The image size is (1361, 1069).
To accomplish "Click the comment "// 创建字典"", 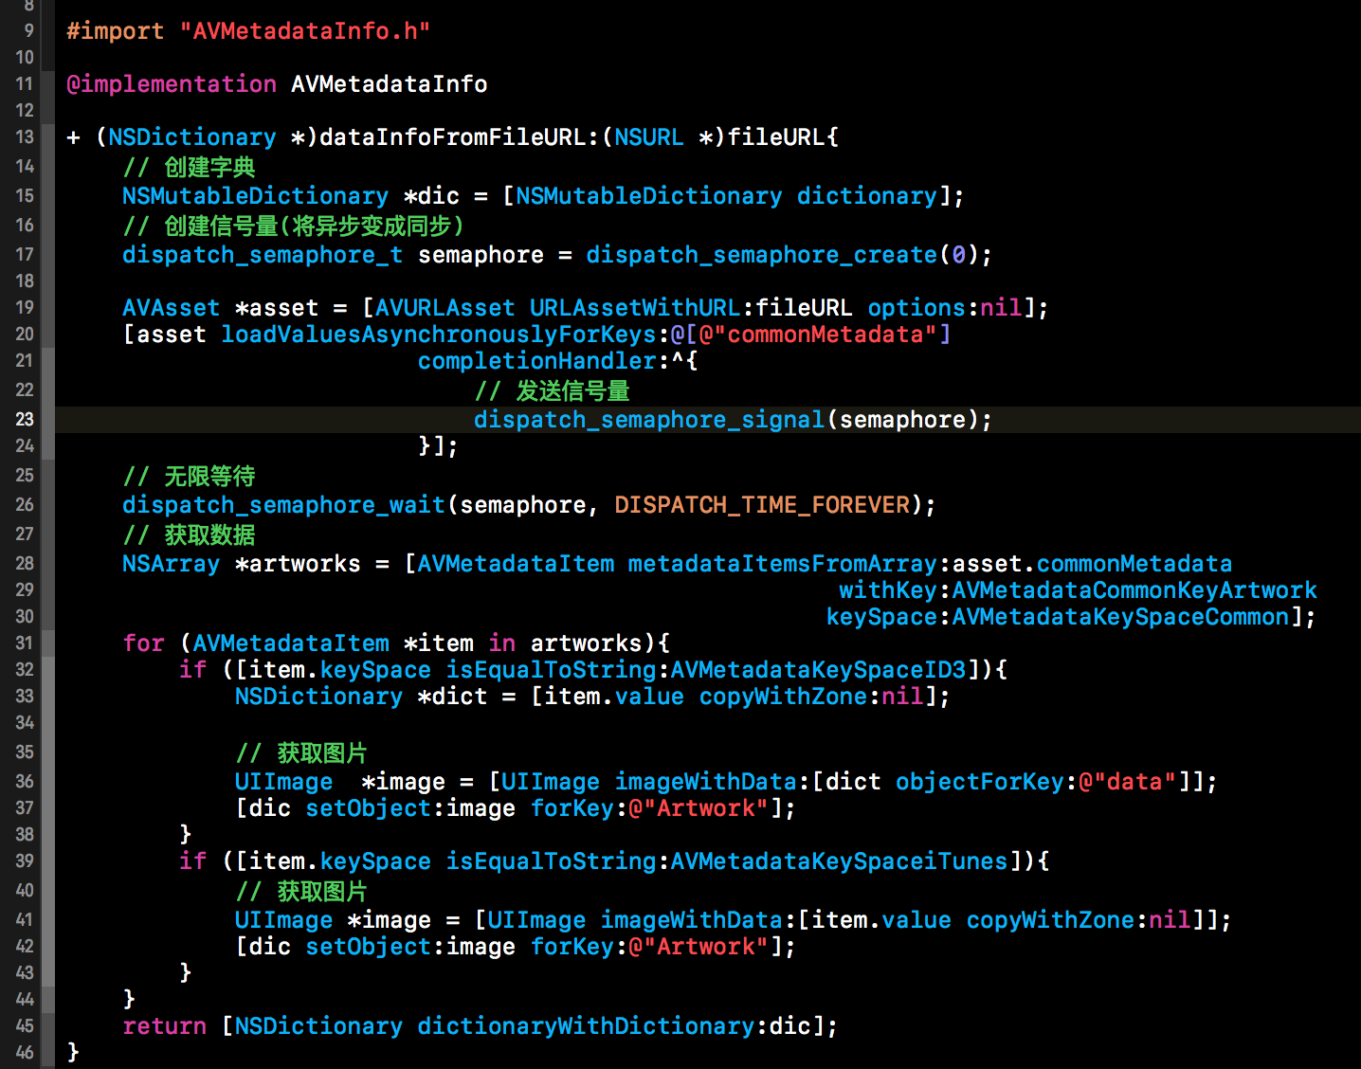I will tap(190, 168).
